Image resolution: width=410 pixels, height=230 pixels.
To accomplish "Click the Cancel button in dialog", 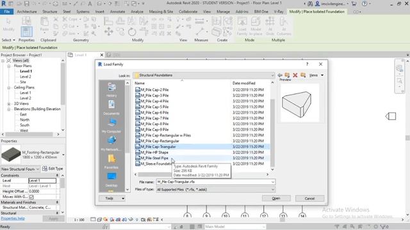I will pyautogui.click(x=309, y=199).
